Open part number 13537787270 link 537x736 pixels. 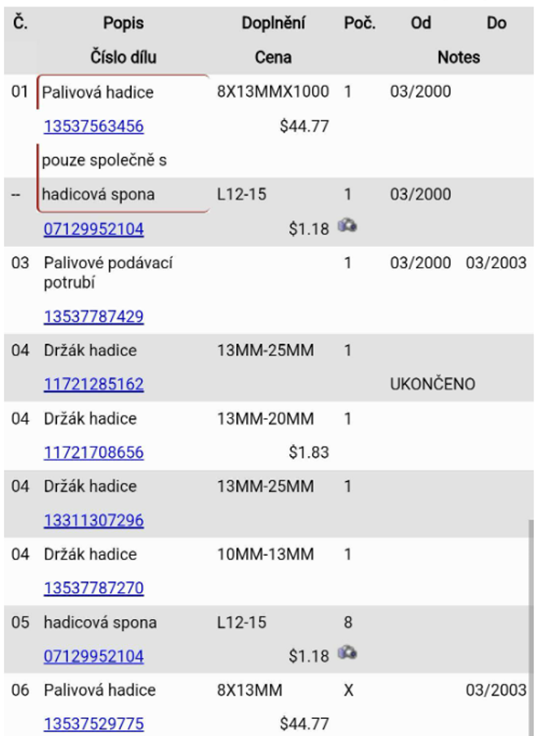(93, 588)
